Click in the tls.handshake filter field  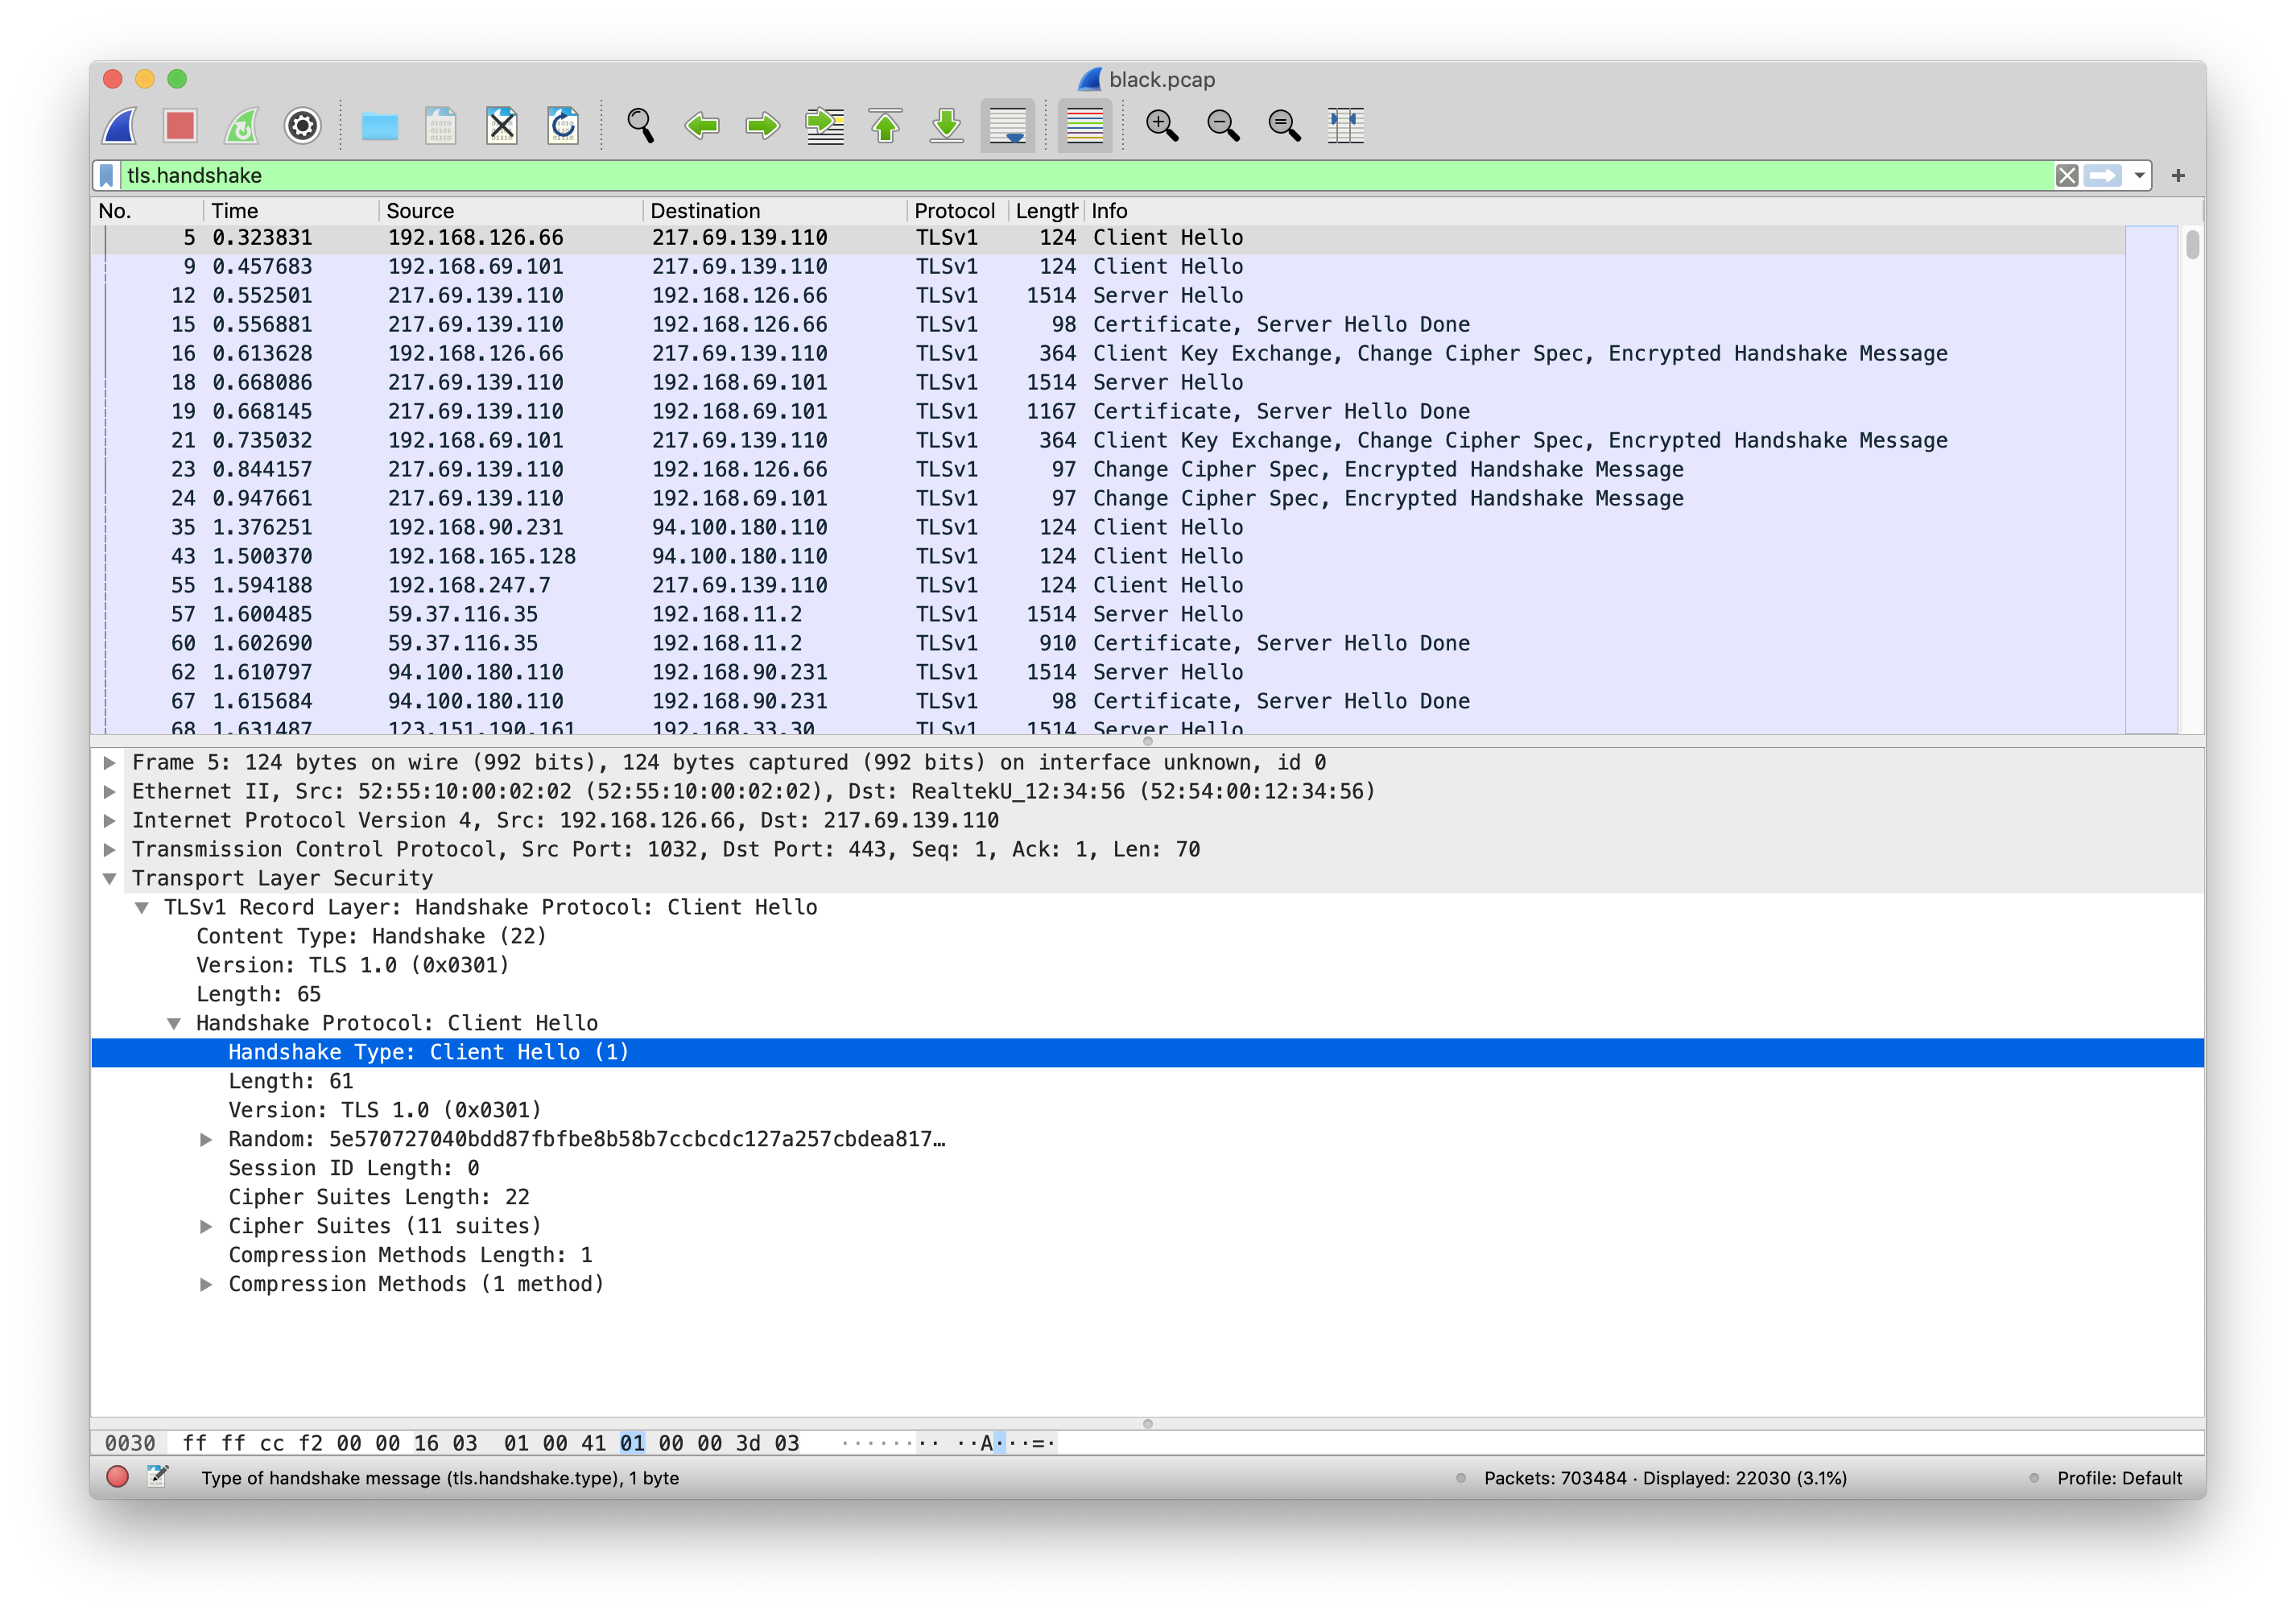pyautogui.click(x=1000, y=176)
